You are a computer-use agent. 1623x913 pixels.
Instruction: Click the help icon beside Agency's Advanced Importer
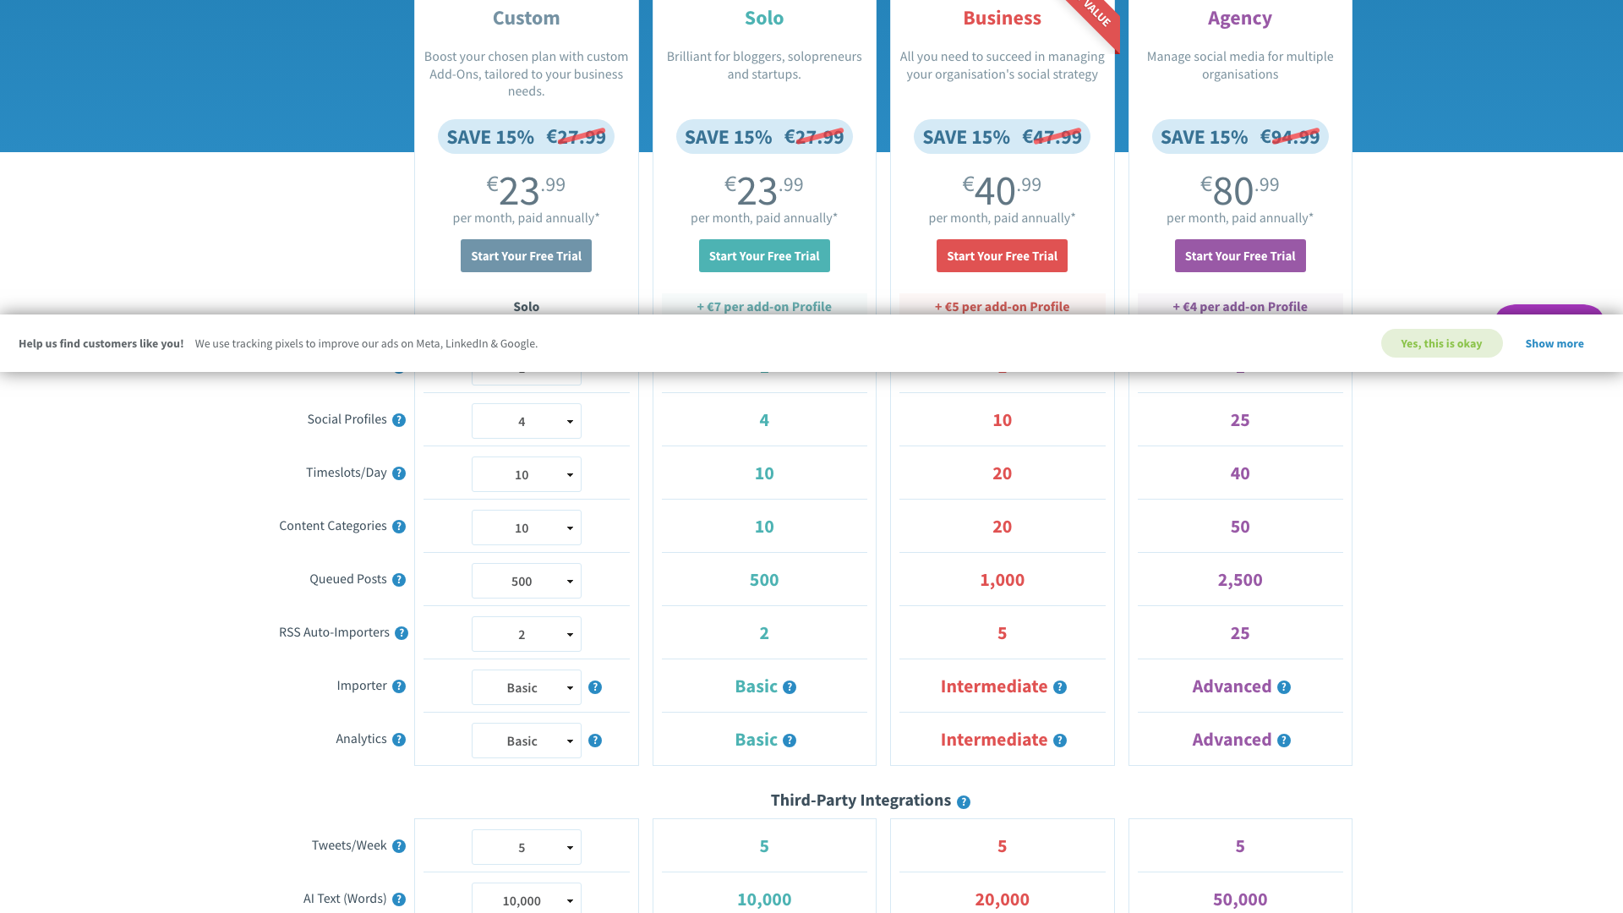(x=1284, y=687)
